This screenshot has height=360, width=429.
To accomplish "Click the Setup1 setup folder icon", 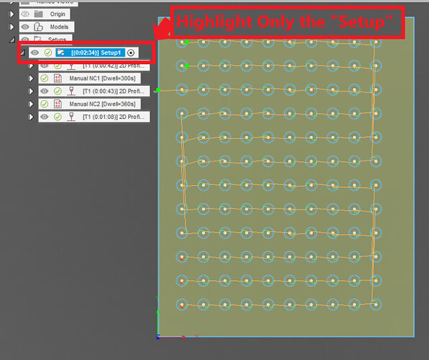I will pyautogui.click(x=60, y=53).
